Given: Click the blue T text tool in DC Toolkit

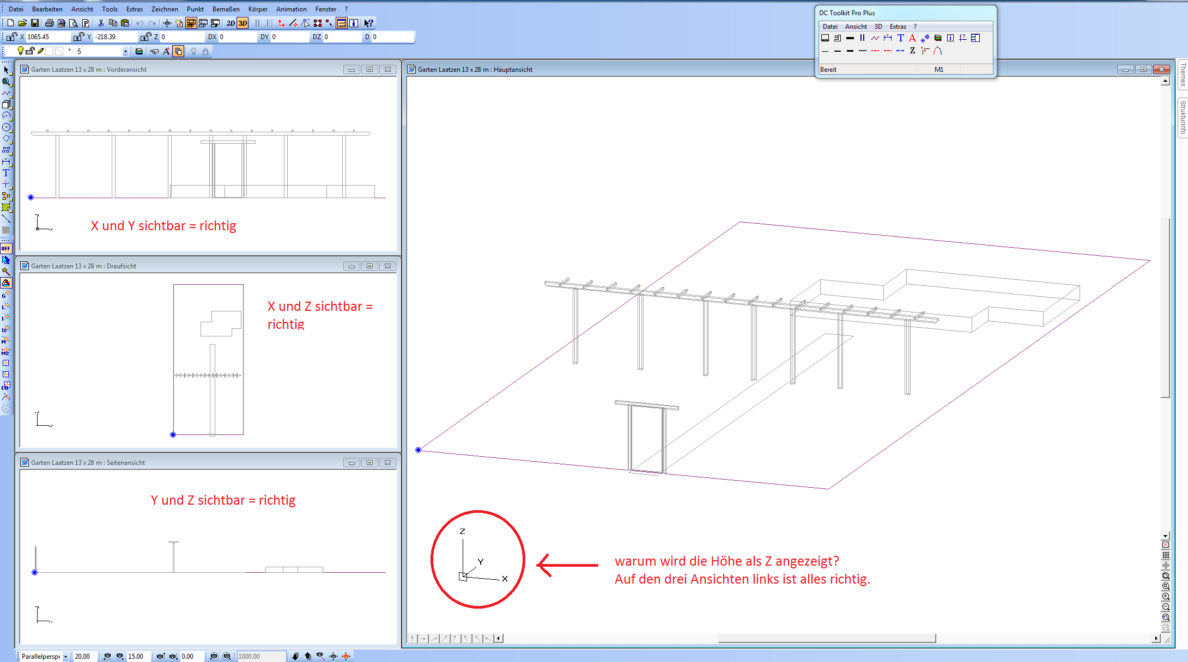Looking at the screenshot, I should pos(900,38).
